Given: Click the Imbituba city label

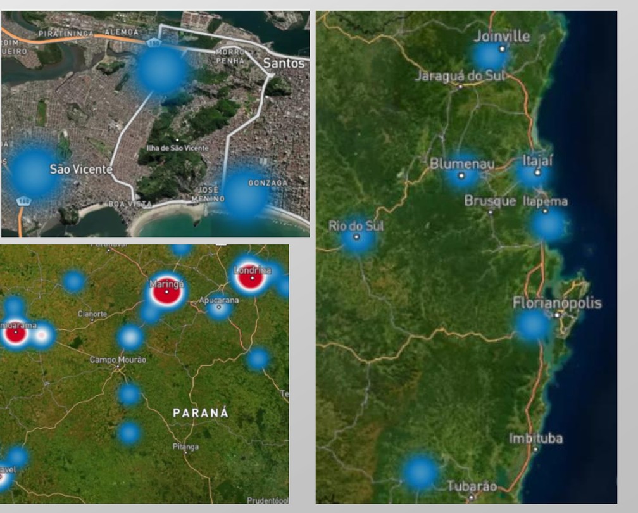Looking at the screenshot, I should pyautogui.click(x=535, y=438).
